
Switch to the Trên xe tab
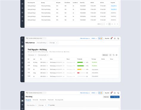35,100
